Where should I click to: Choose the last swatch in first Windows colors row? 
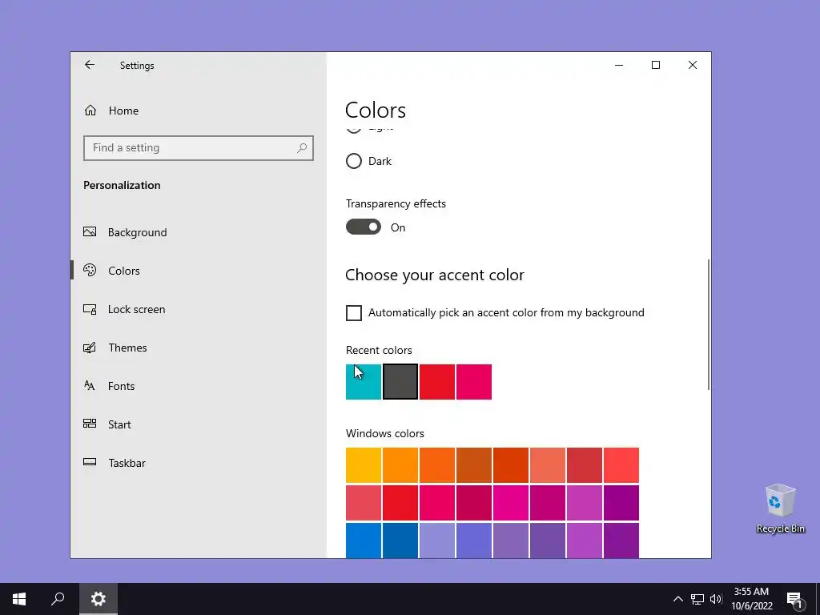point(621,465)
